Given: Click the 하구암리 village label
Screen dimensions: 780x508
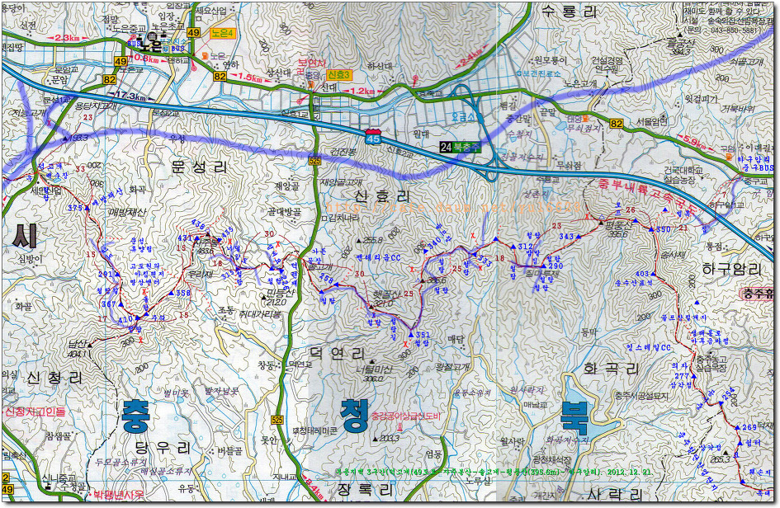Looking at the screenshot, I should (x=732, y=270).
